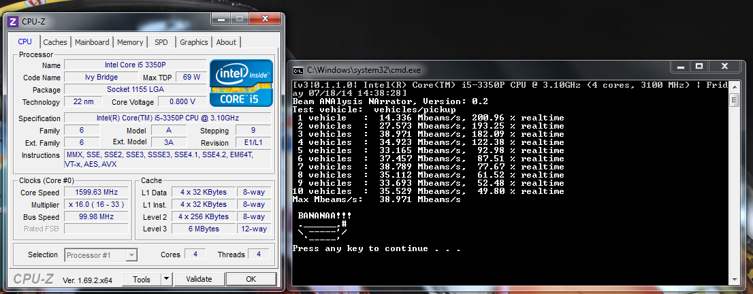Go to the Graphics tab
This screenshot has width=753, height=294.
[194, 42]
